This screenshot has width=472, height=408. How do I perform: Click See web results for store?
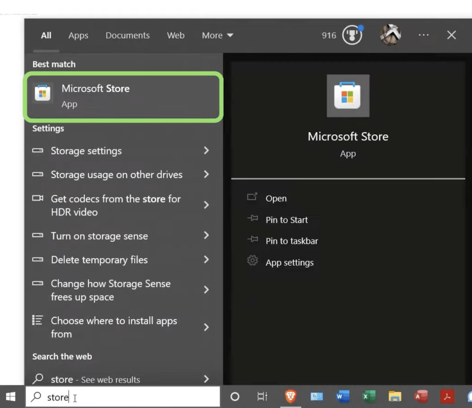pos(95,379)
